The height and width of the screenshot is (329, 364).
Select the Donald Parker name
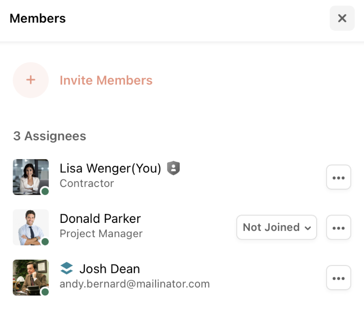(x=100, y=219)
